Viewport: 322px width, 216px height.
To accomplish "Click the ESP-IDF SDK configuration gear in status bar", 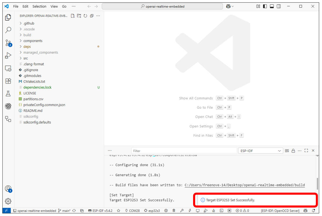I will (x=166, y=211).
